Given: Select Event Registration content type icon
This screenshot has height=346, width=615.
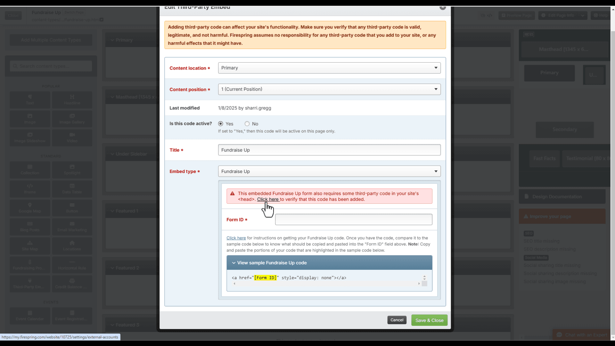Looking at the screenshot, I should point(72,316).
